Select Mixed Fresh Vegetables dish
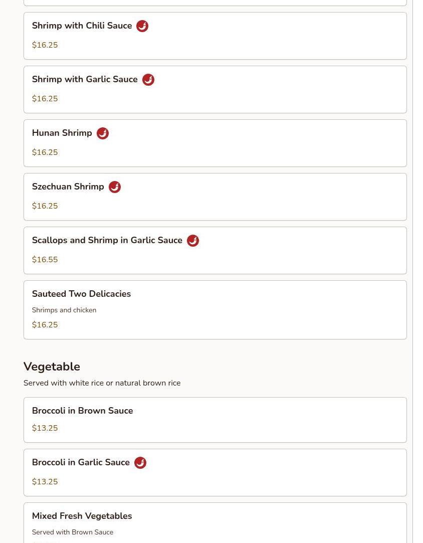This screenshot has height=543, width=423. click(x=215, y=523)
